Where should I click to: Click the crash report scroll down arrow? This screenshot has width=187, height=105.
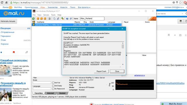123,64
